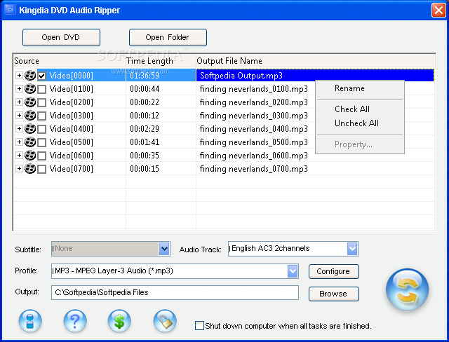Select finding neverlands_0100.mp3 output name

point(254,89)
